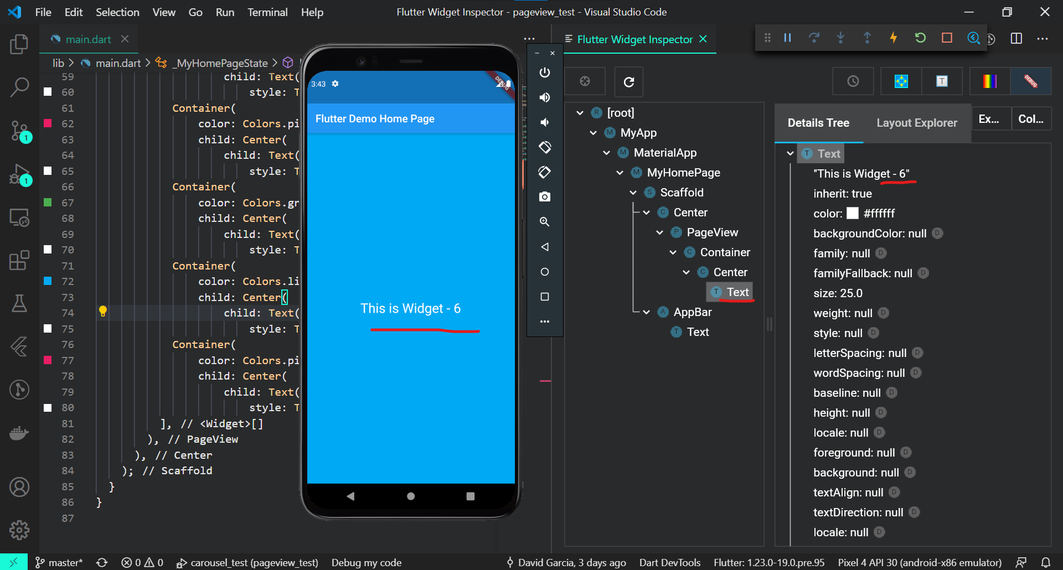Screen dimensions: 1063x570
Task: Open the Run menu
Action: 225,12
